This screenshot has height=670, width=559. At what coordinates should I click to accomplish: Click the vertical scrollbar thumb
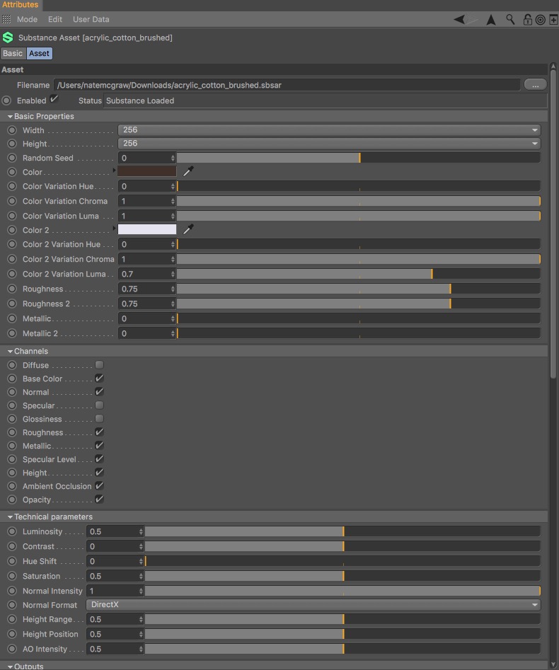(x=553, y=224)
